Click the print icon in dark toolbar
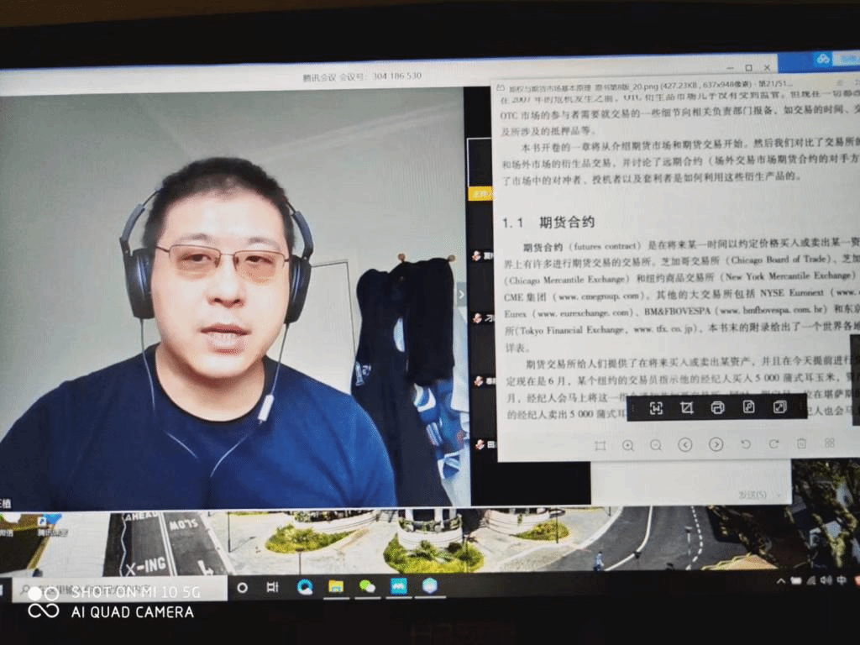Screen dimensions: 860x645 [x=717, y=408]
